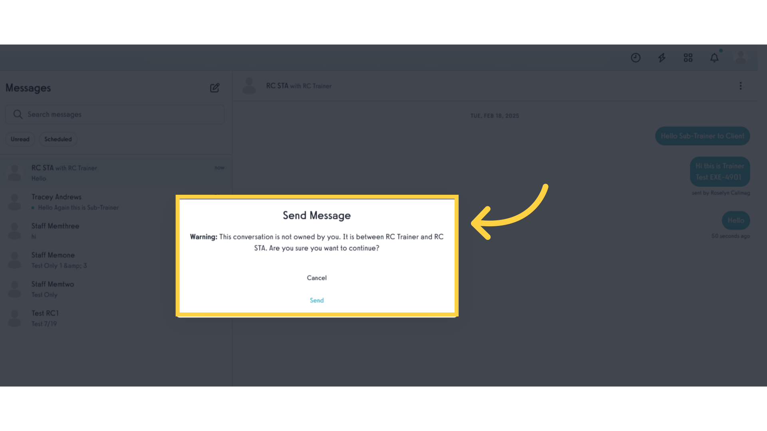Click the compose new message icon
The image size is (767, 431).
pos(215,88)
